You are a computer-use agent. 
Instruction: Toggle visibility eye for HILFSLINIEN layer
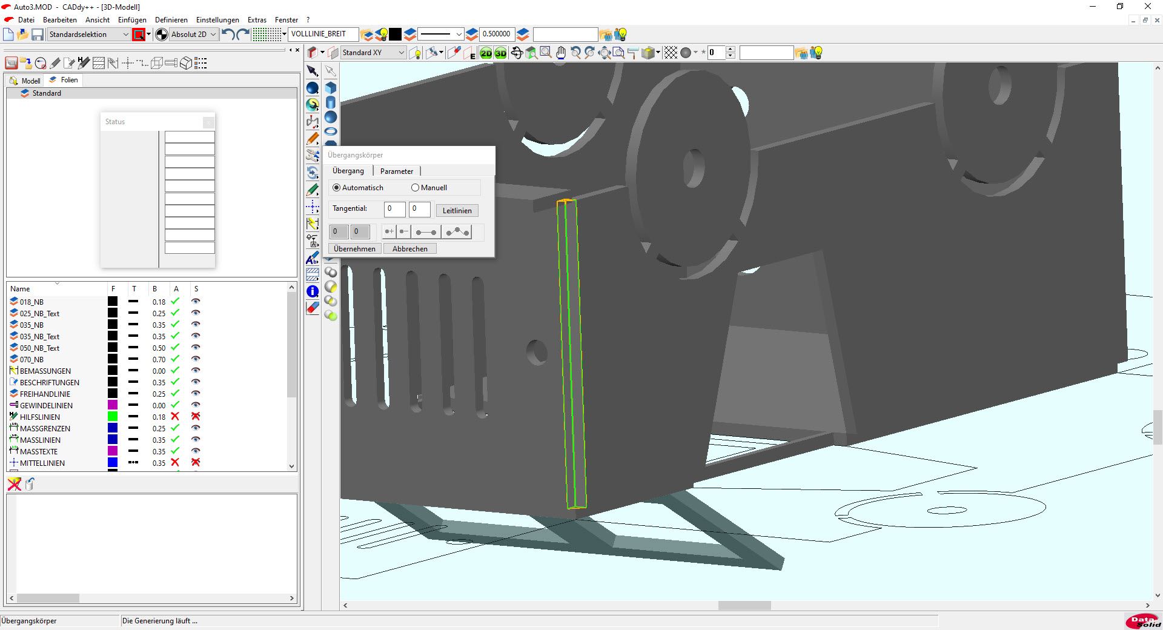point(196,417)
